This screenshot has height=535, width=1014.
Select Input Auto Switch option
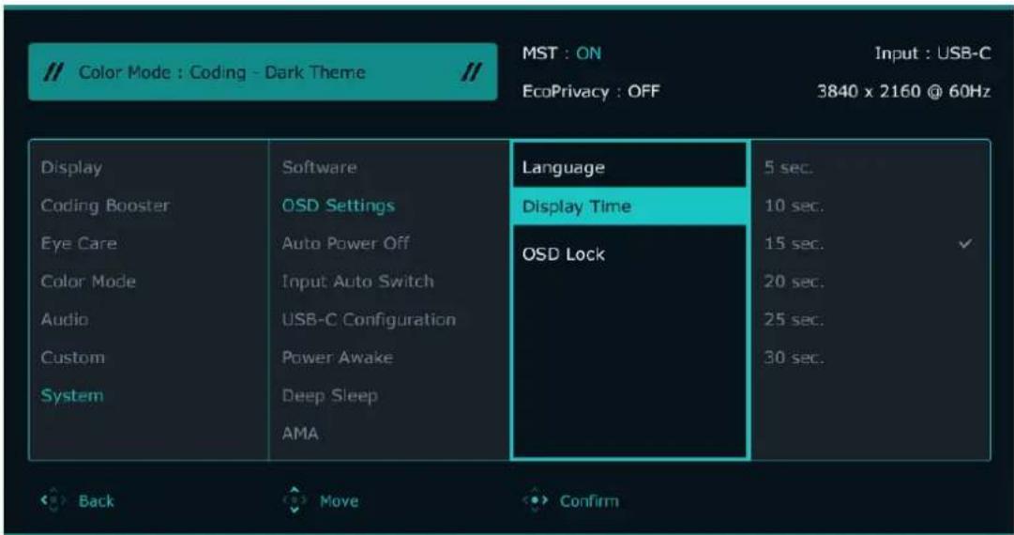pos(357,283)
